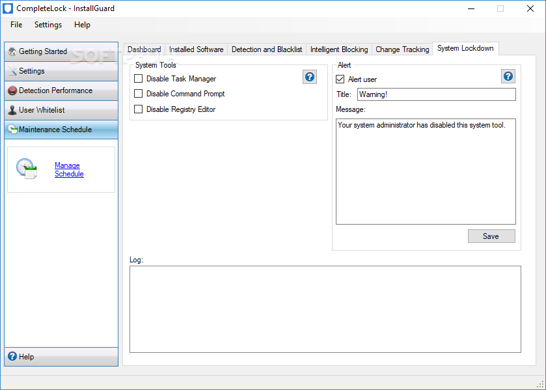Click the User Whitelist person icon
This screenshot has height=390, width=546.
(12, 110)
